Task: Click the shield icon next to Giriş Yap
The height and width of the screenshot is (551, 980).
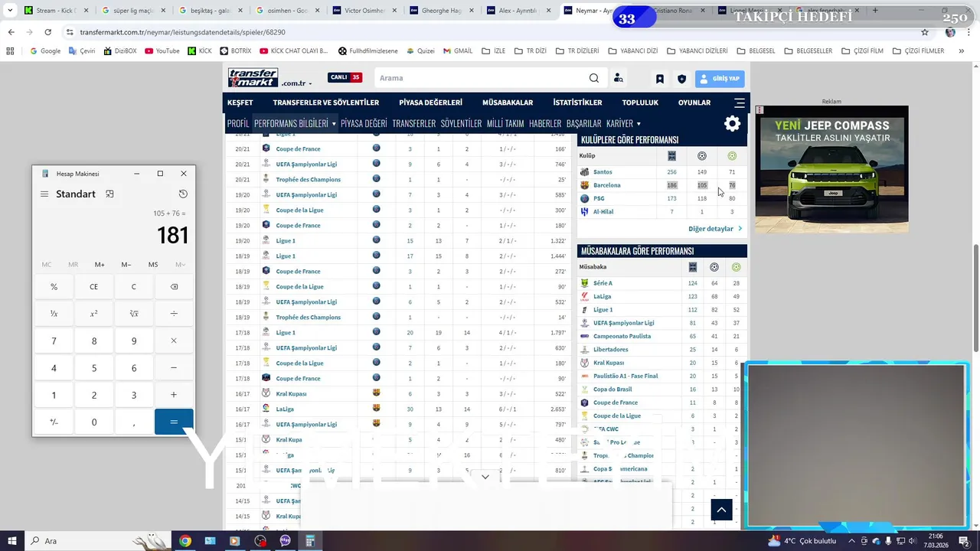Action: 681,79
